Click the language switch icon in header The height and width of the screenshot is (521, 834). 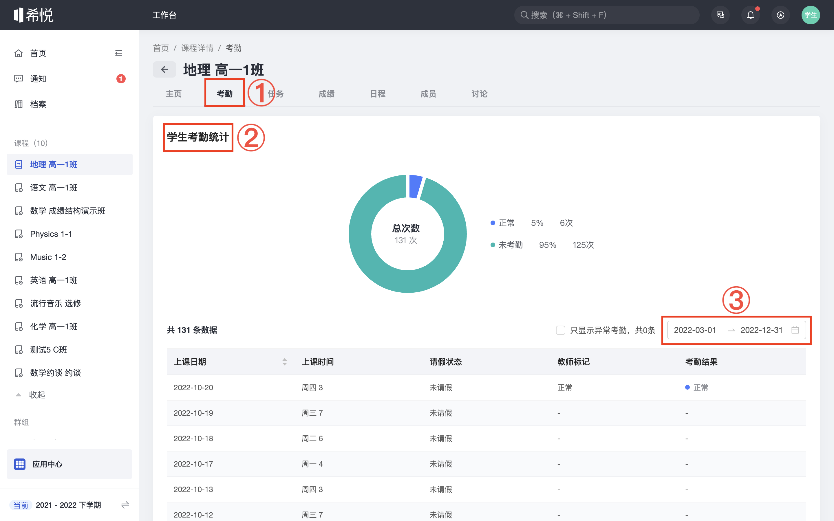point(780,15)
